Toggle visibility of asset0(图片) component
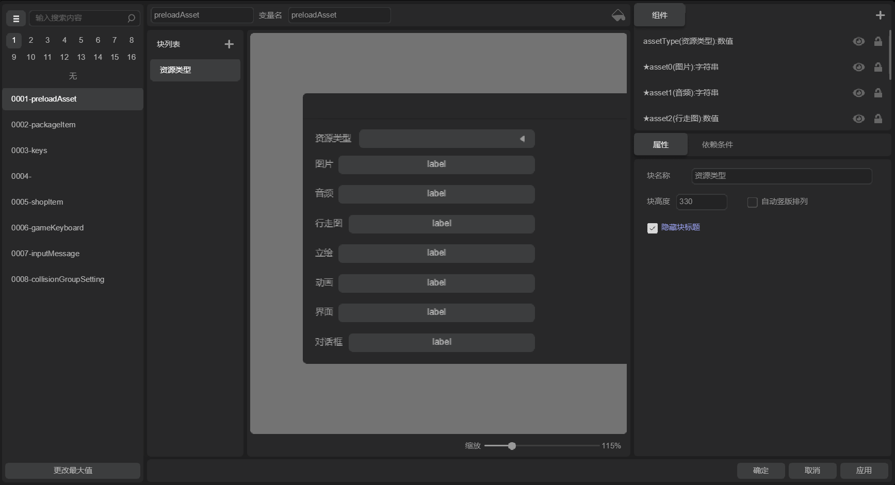 [858, 67]
